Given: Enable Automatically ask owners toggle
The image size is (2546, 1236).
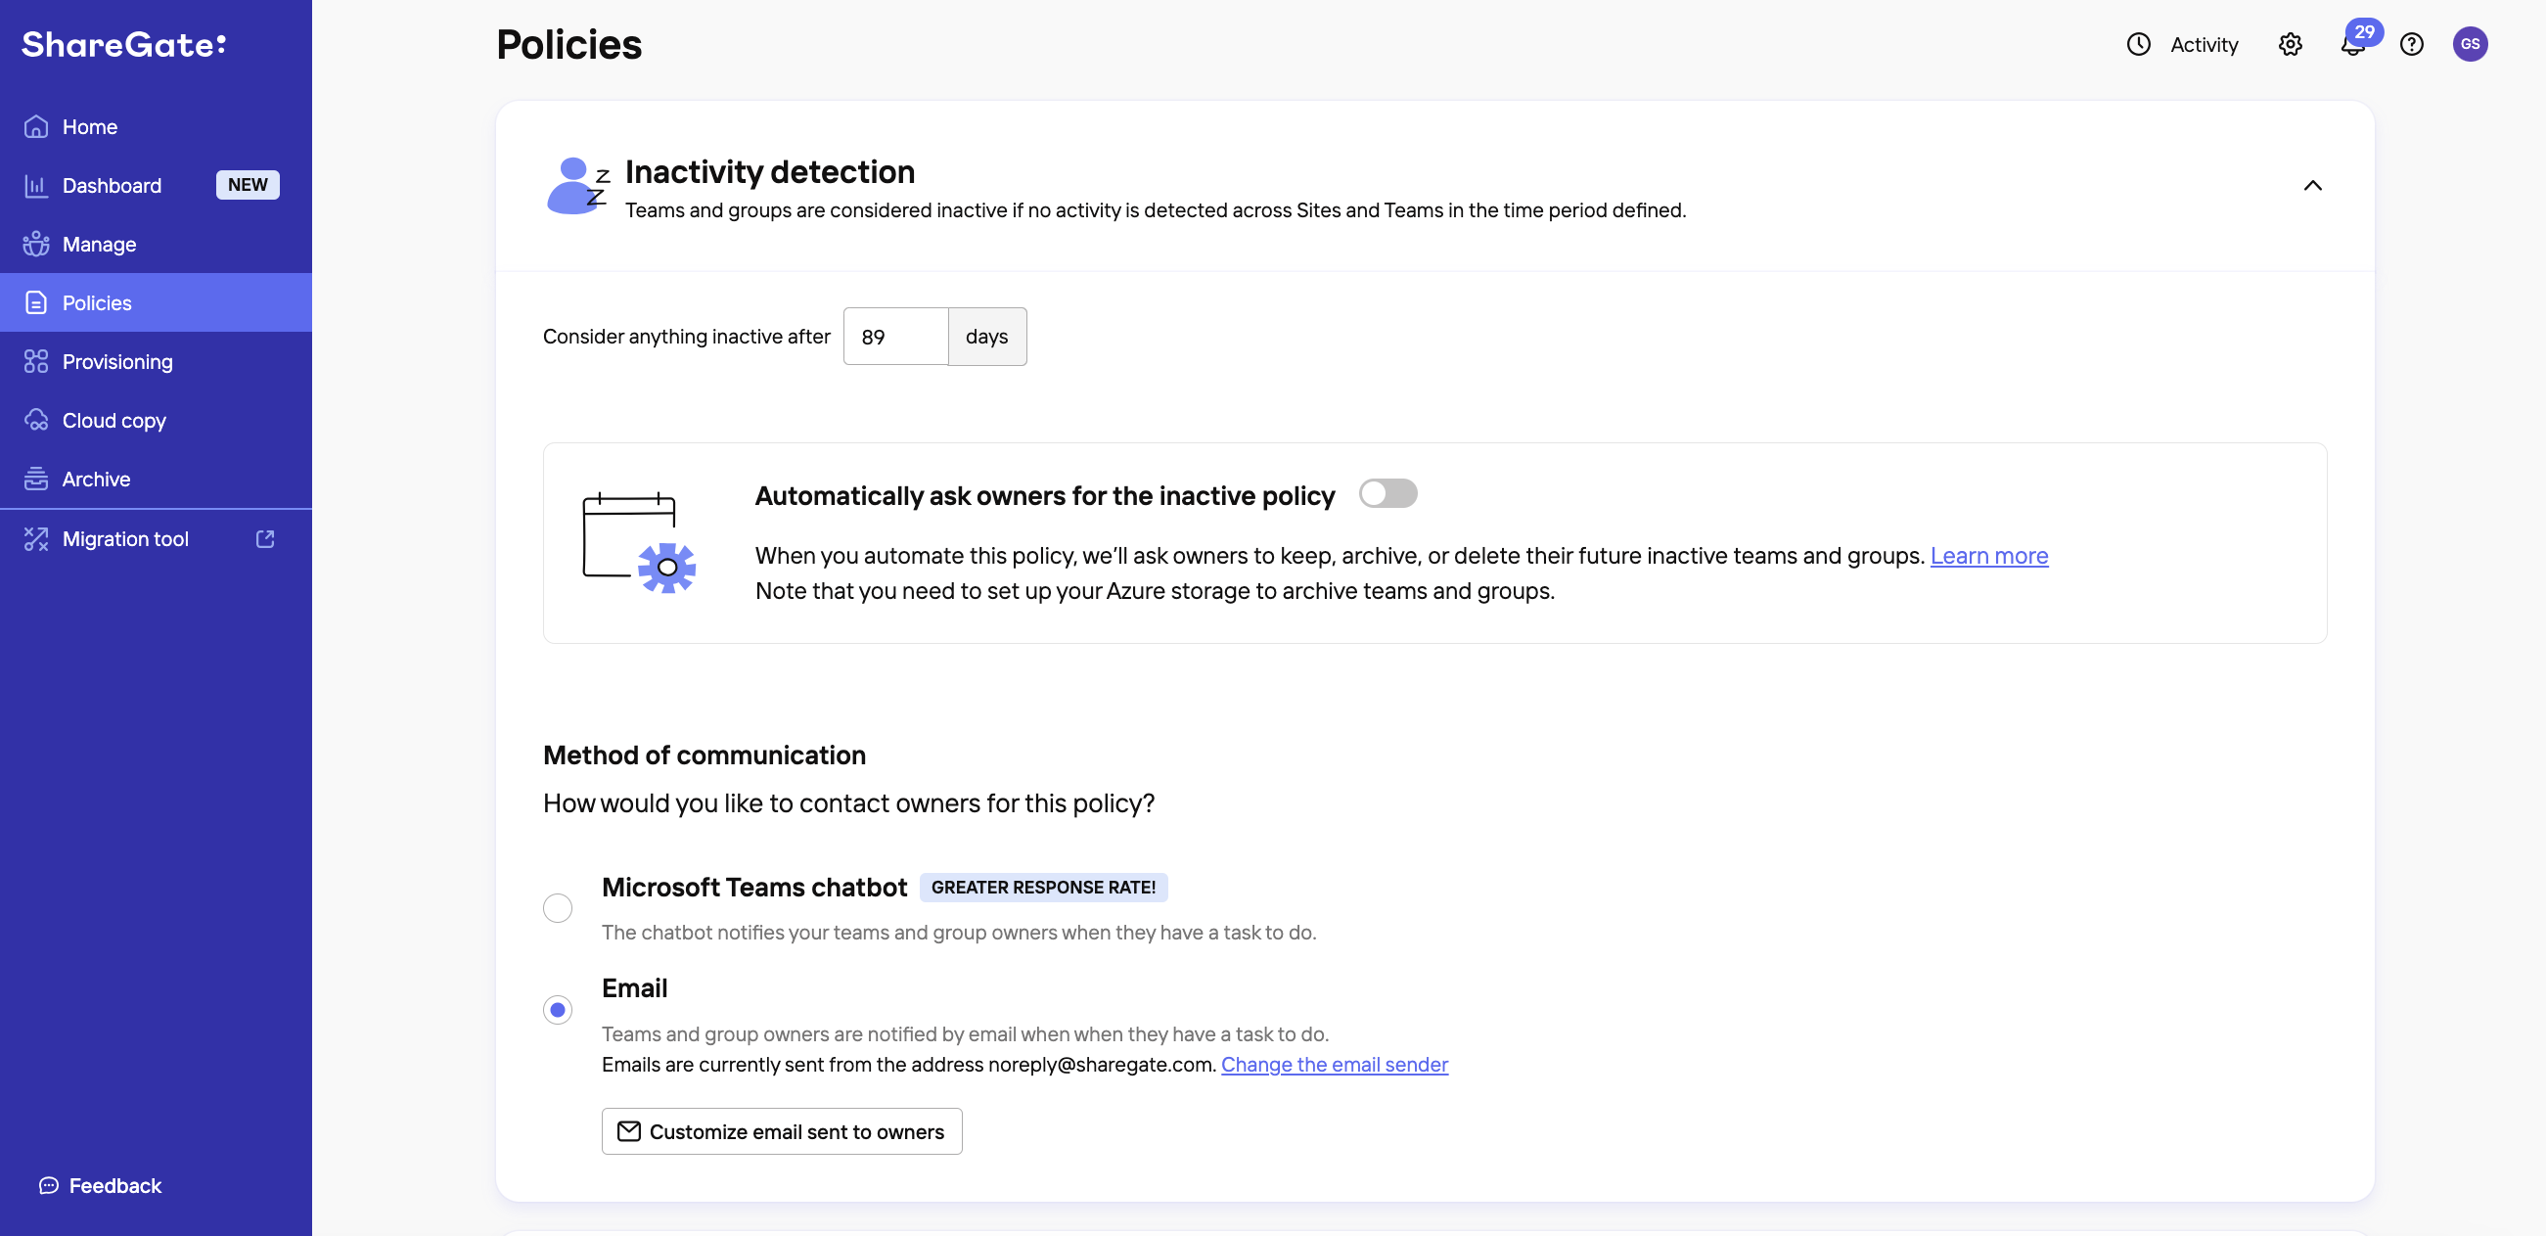Looking at the screenshot, I should click(x=1388, y=494).
